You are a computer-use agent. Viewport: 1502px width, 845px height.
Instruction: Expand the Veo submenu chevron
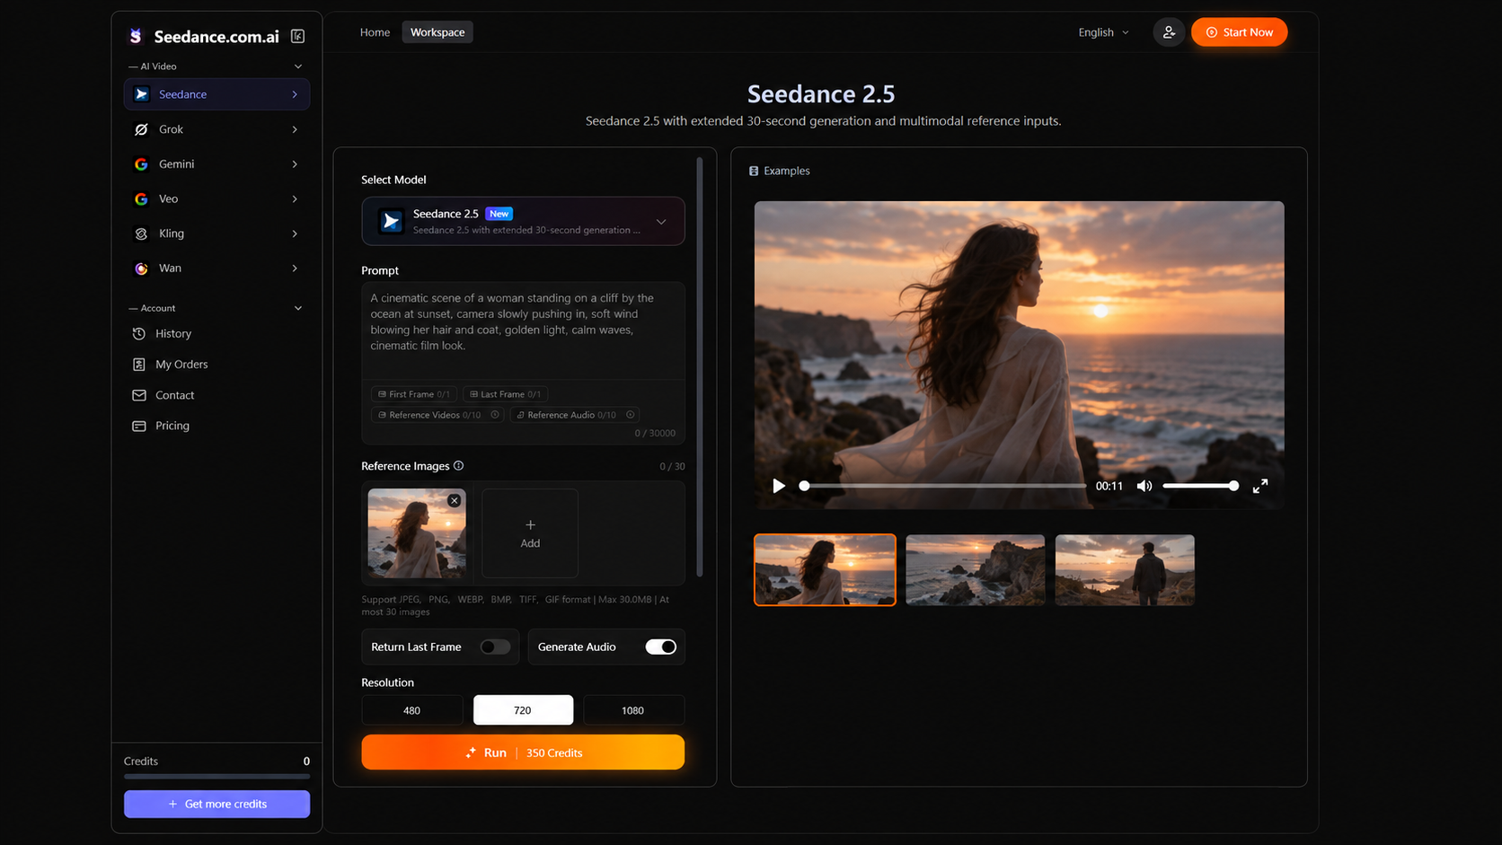(295, 199)
